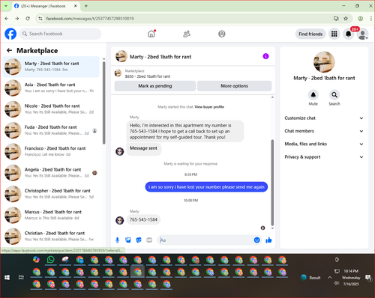Open the purple conversation info icon
The height and width of the screenshot is (298, 375).
pos(265,56)
